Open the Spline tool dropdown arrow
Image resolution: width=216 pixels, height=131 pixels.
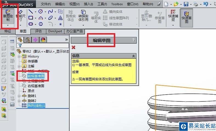[55, 12]
